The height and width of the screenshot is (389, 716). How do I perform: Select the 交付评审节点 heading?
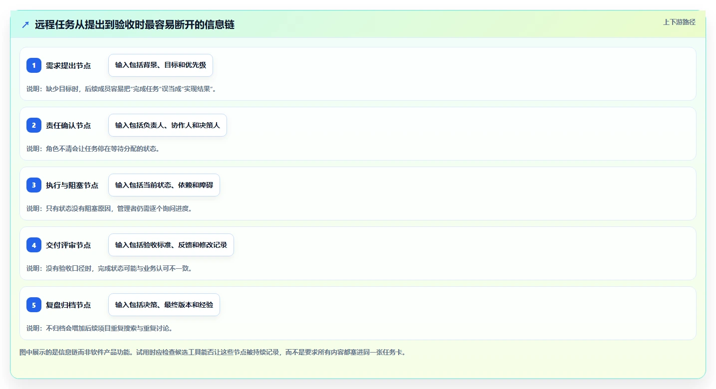click(68, 245)
